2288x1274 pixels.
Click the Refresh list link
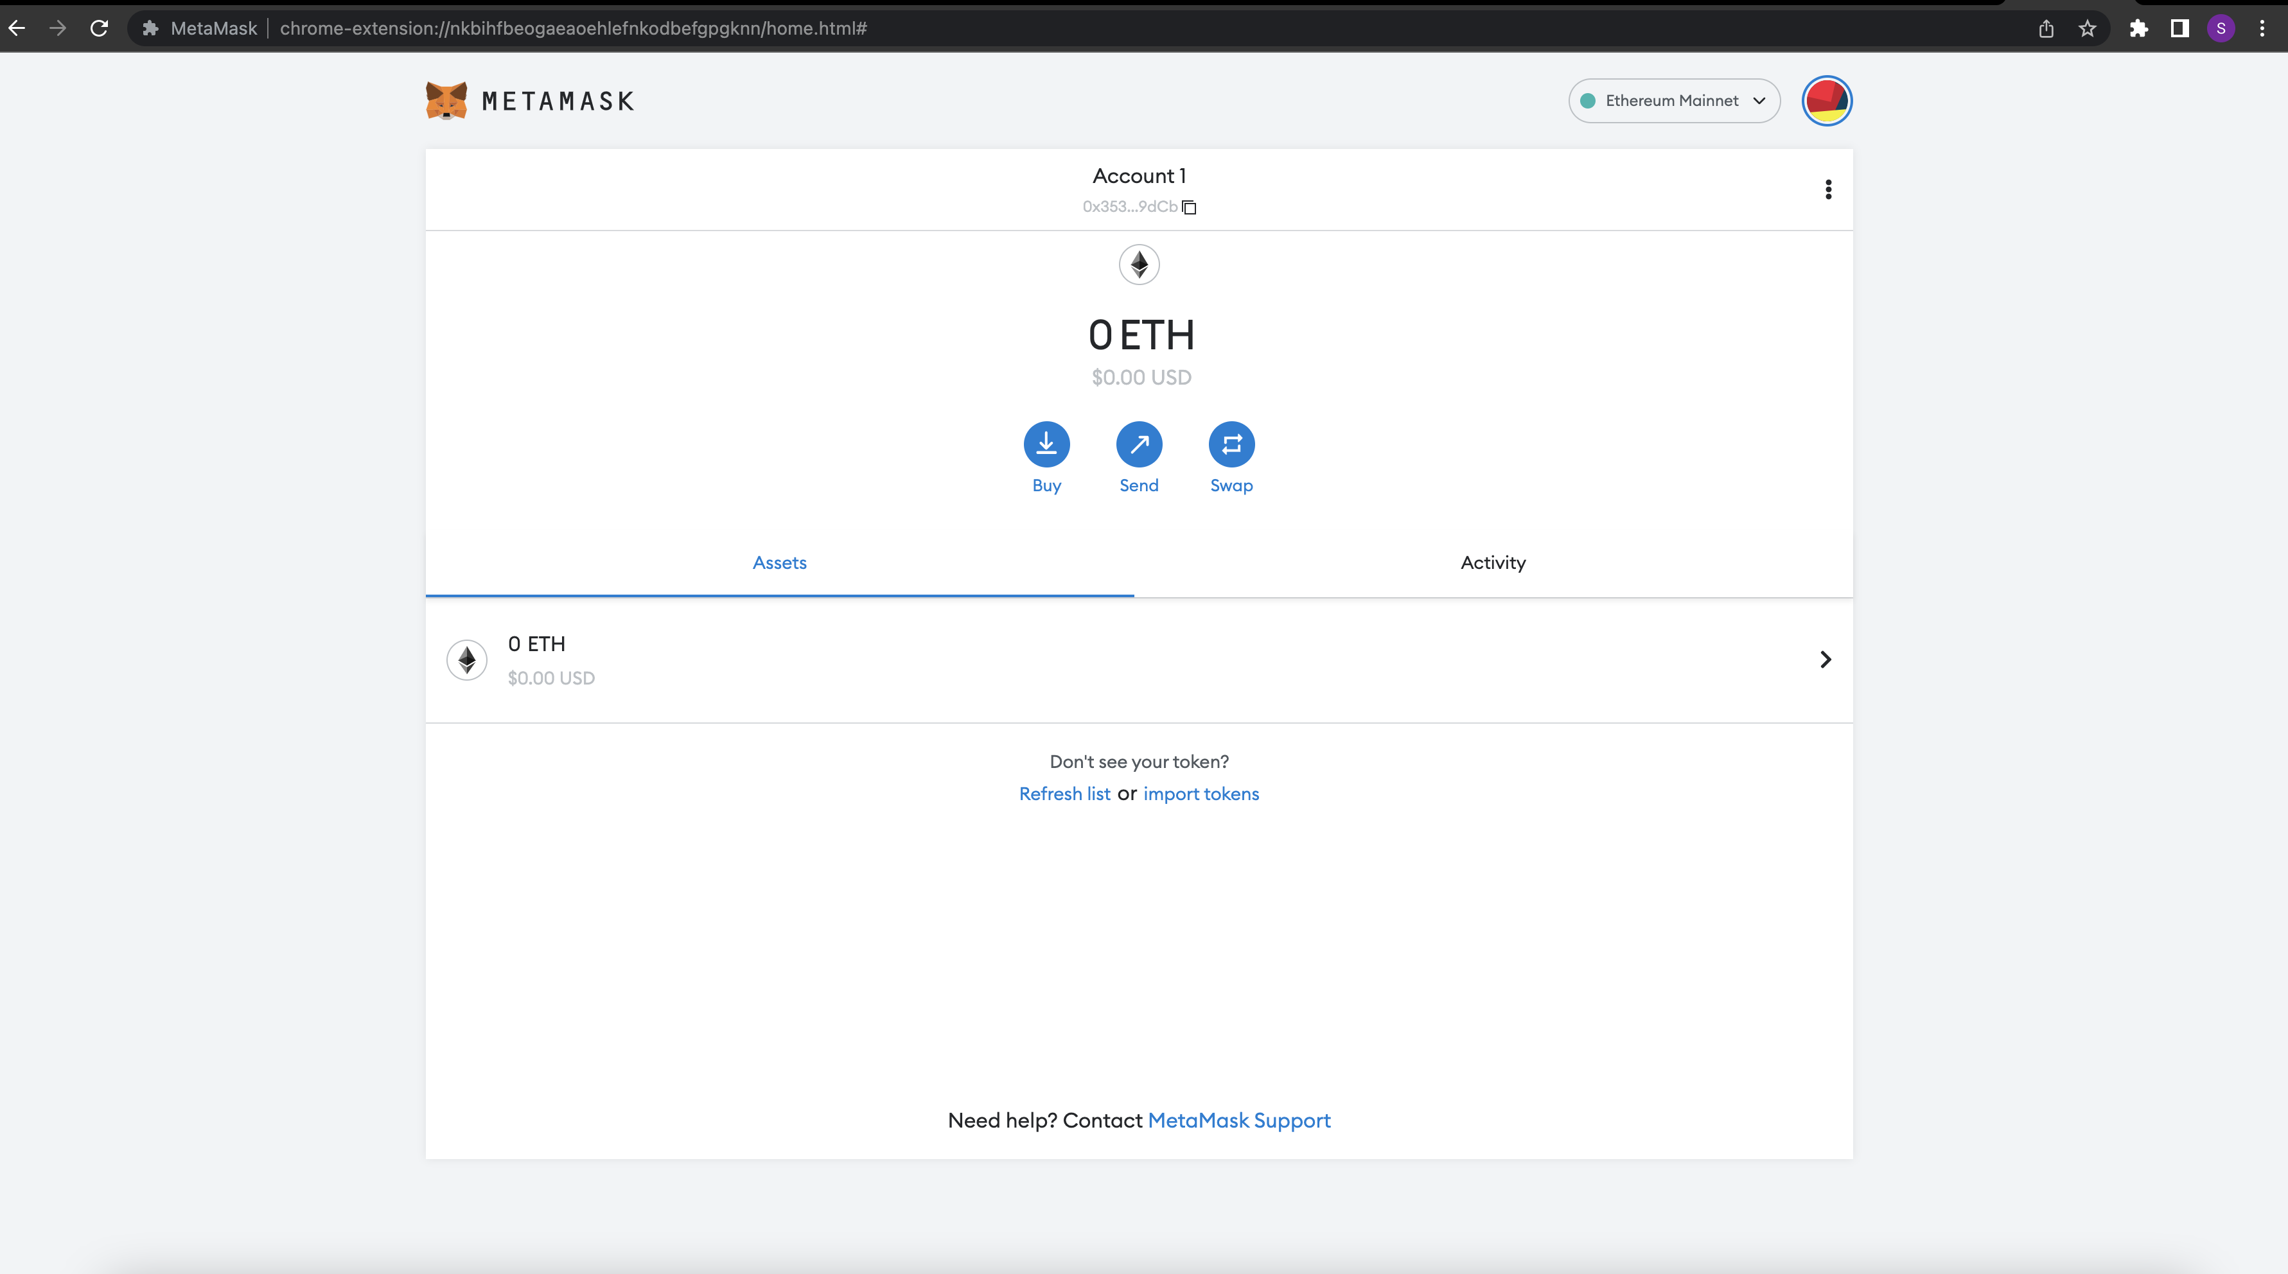point(1064,792)
